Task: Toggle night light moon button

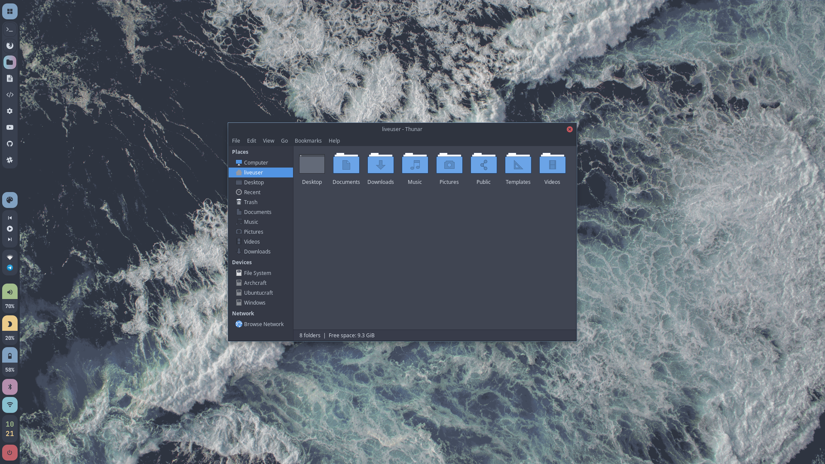Action: [10, 324]
